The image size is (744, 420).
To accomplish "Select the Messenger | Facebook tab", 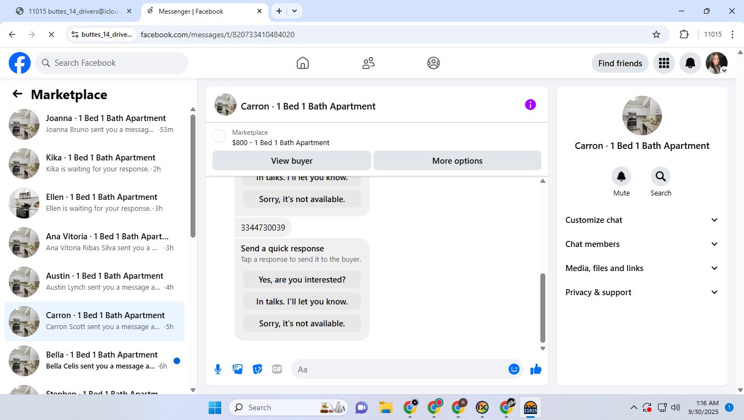I will [205, 11].
